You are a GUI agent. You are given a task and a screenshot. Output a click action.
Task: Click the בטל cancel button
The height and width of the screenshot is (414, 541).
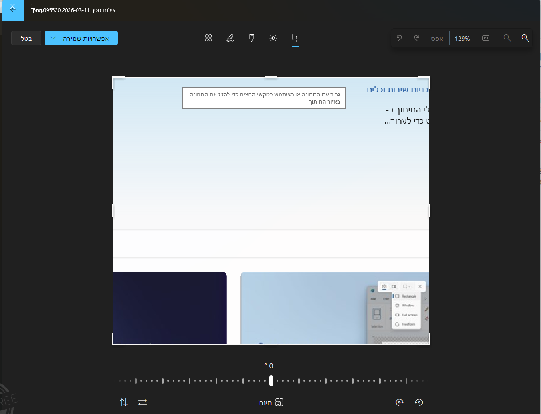26,38
